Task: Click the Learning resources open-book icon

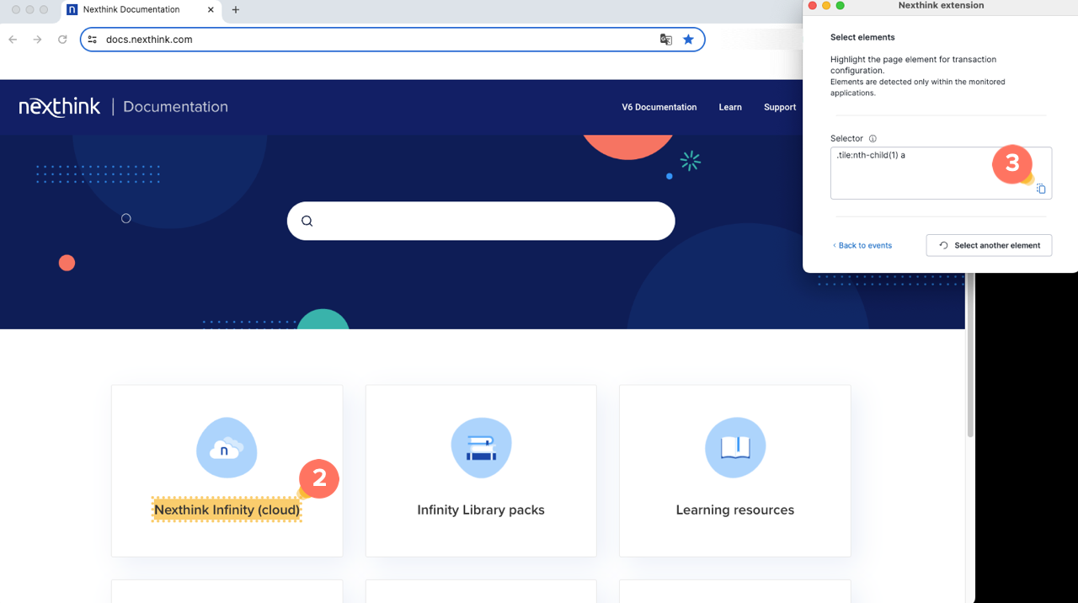Action: [734, 448]
